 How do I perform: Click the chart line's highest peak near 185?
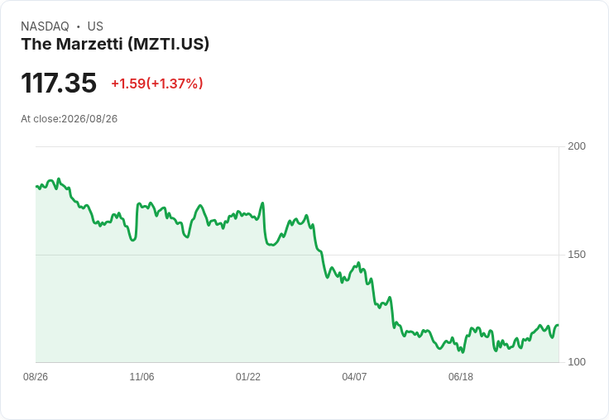59,179
